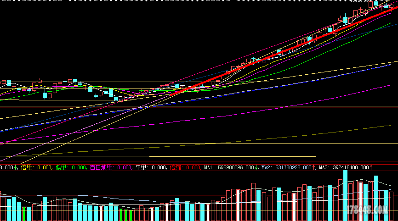Select the MA3 value 392418400.000
398x221 pixels.
point(351,168)
